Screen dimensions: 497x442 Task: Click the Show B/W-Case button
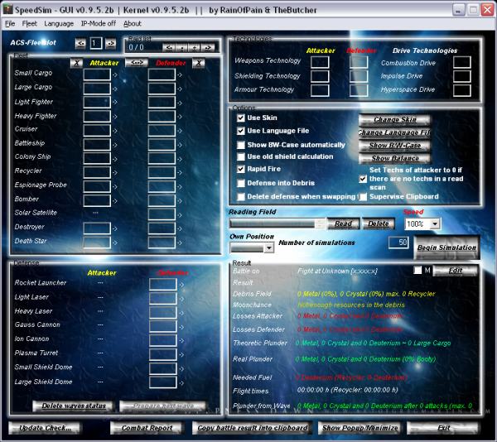pos(394,146)
